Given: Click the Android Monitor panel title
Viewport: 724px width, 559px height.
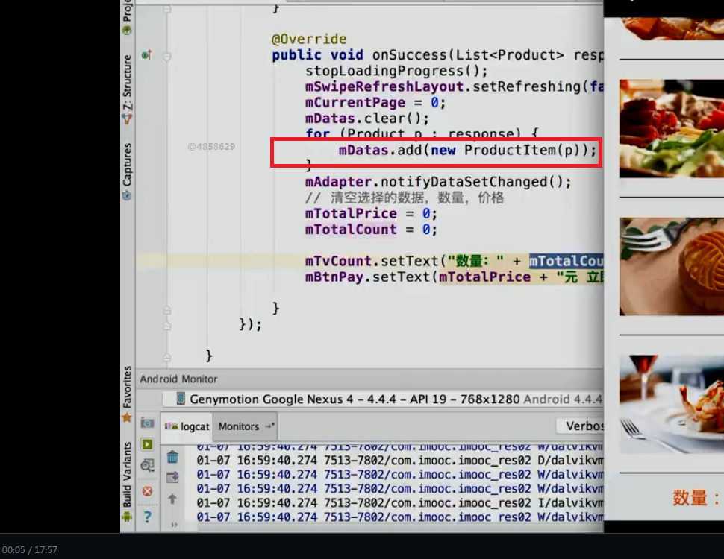Looking at the screenshot, I should [x=178, y=379].
